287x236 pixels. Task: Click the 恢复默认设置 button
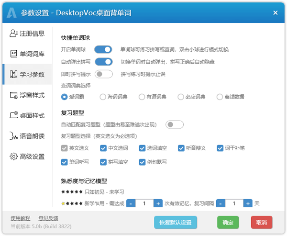[x=176, y=223]
